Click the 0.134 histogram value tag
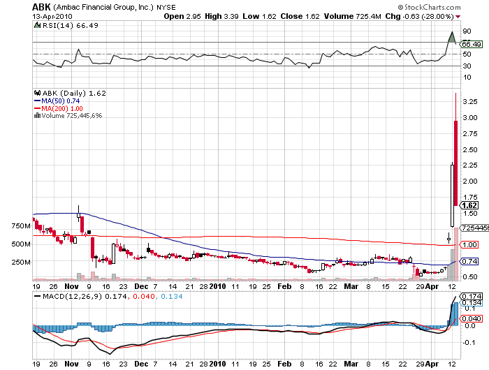This screenshot has width=489, height=370. pos(472,303)
